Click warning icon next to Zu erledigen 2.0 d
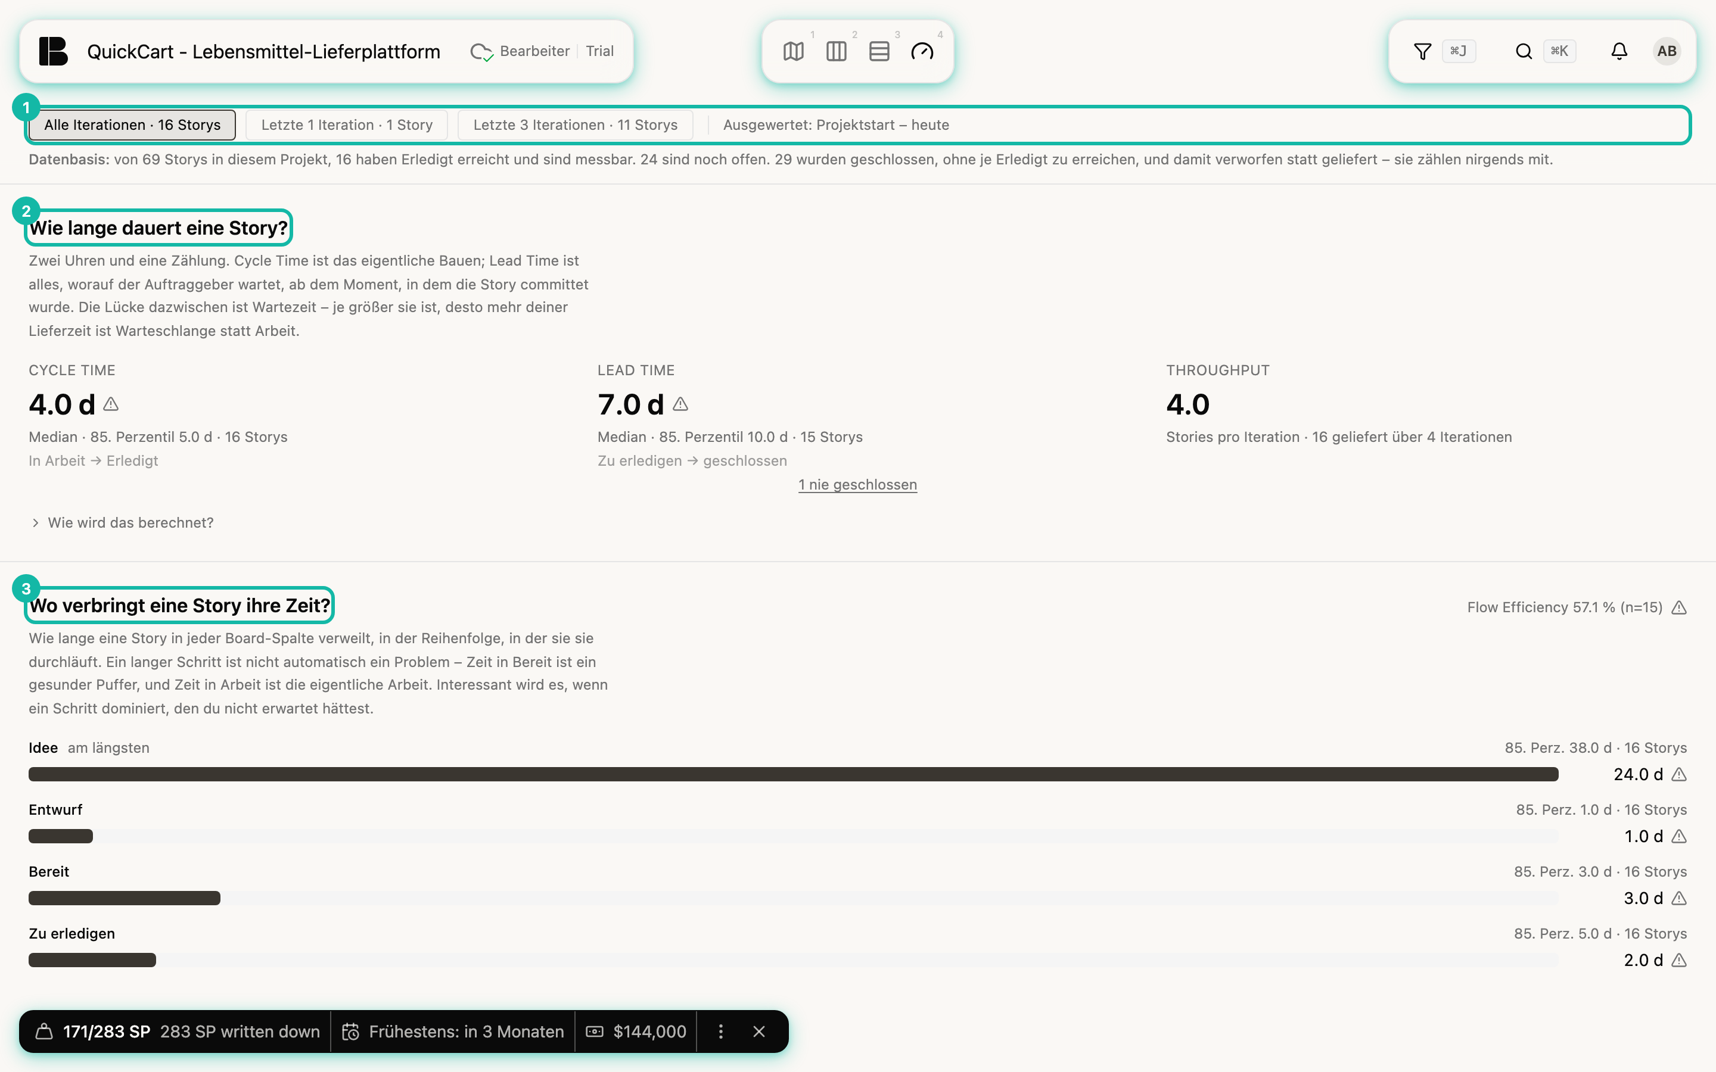Image resolution: width=1716 pixels, height=1072 pixels. 1678,960
